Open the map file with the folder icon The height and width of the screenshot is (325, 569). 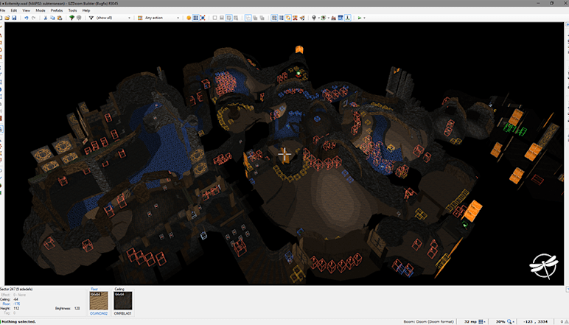(x=7, y=18)
